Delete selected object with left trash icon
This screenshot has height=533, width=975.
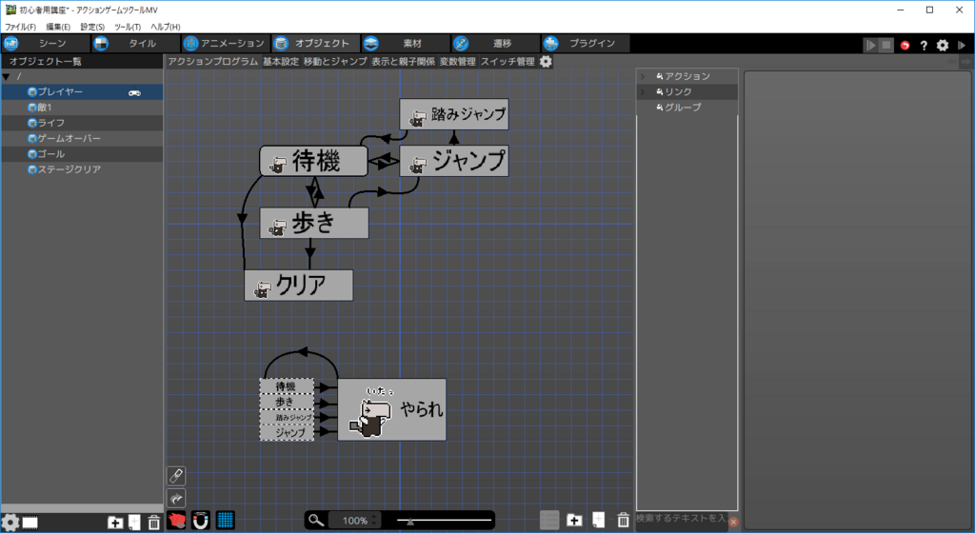[154, 523]
